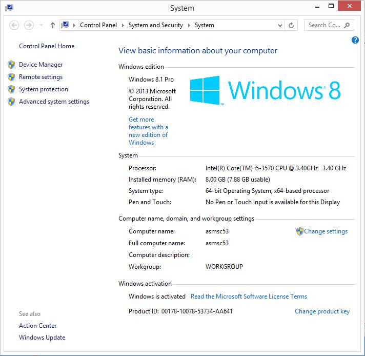Click shield icon beside Device Manager
365x356 pixels.
pyautogui.click(x=11, y=65)
